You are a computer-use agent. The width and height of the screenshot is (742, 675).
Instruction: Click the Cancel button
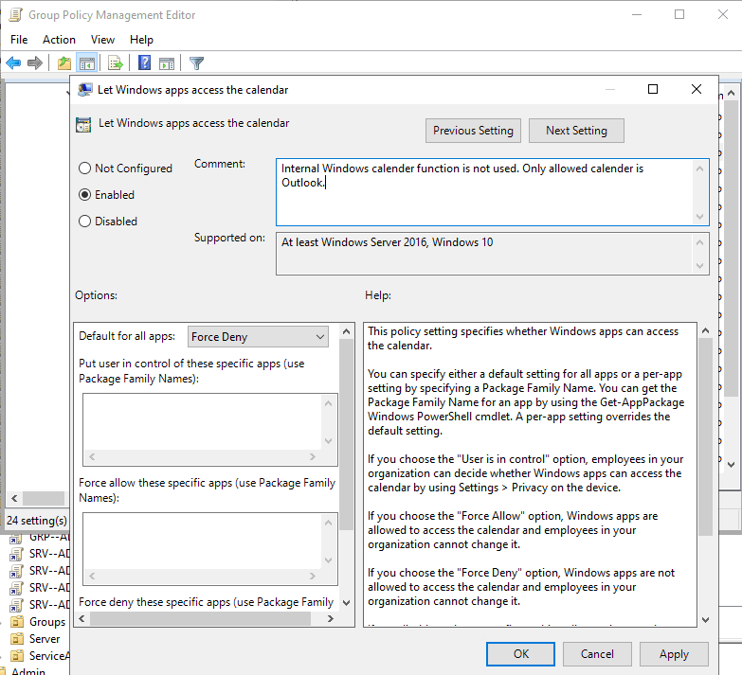click(x=597, y=654)
